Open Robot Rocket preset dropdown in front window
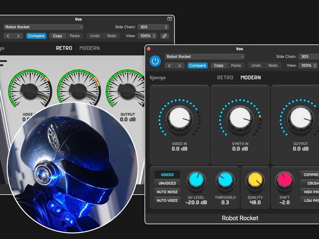Viewport: 319px width, 239px height. pos(205,57)
